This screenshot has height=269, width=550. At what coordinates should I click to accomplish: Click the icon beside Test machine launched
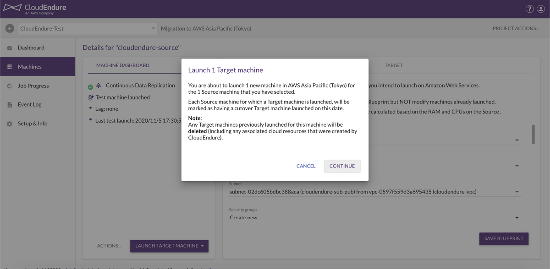[91, 97]
